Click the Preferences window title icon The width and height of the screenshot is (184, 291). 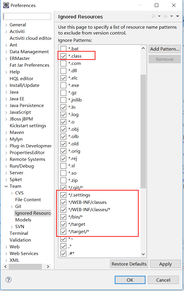5,5
